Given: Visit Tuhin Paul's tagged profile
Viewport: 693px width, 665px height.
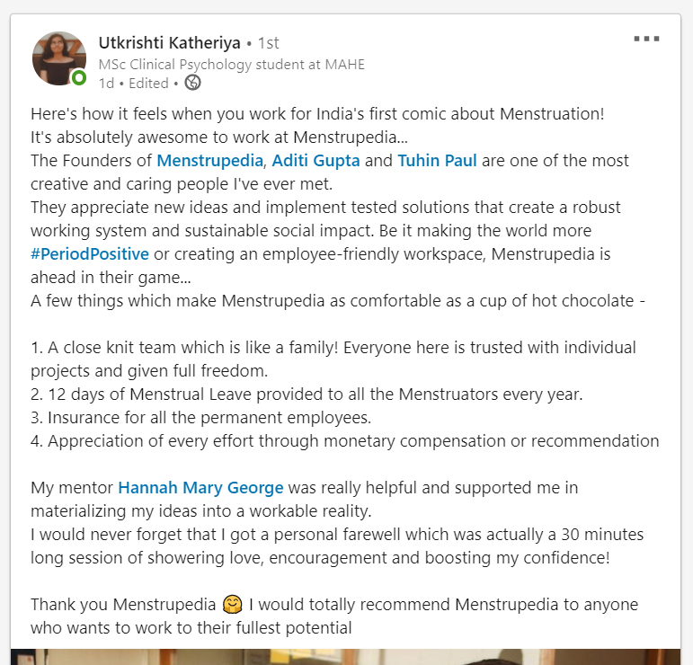Looking at the screenshot, I should pos(437,160).
